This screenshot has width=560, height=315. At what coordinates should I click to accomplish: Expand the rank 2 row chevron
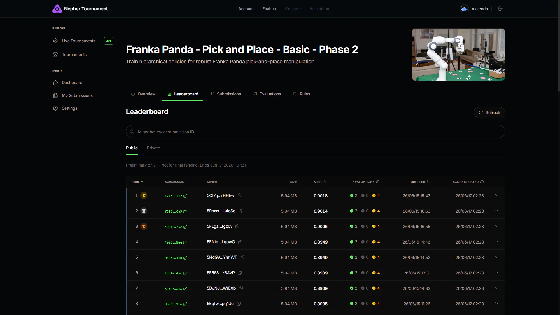click(497, 211)
